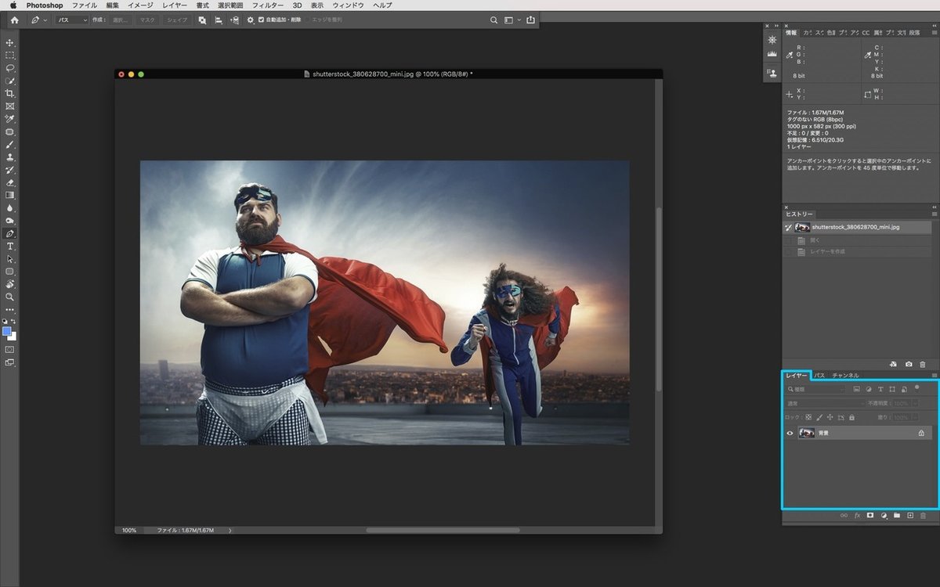The height and width of the screenshot is (587, 940).
Task: Add layer mask icon at Layers bottom
Action: 870,516
